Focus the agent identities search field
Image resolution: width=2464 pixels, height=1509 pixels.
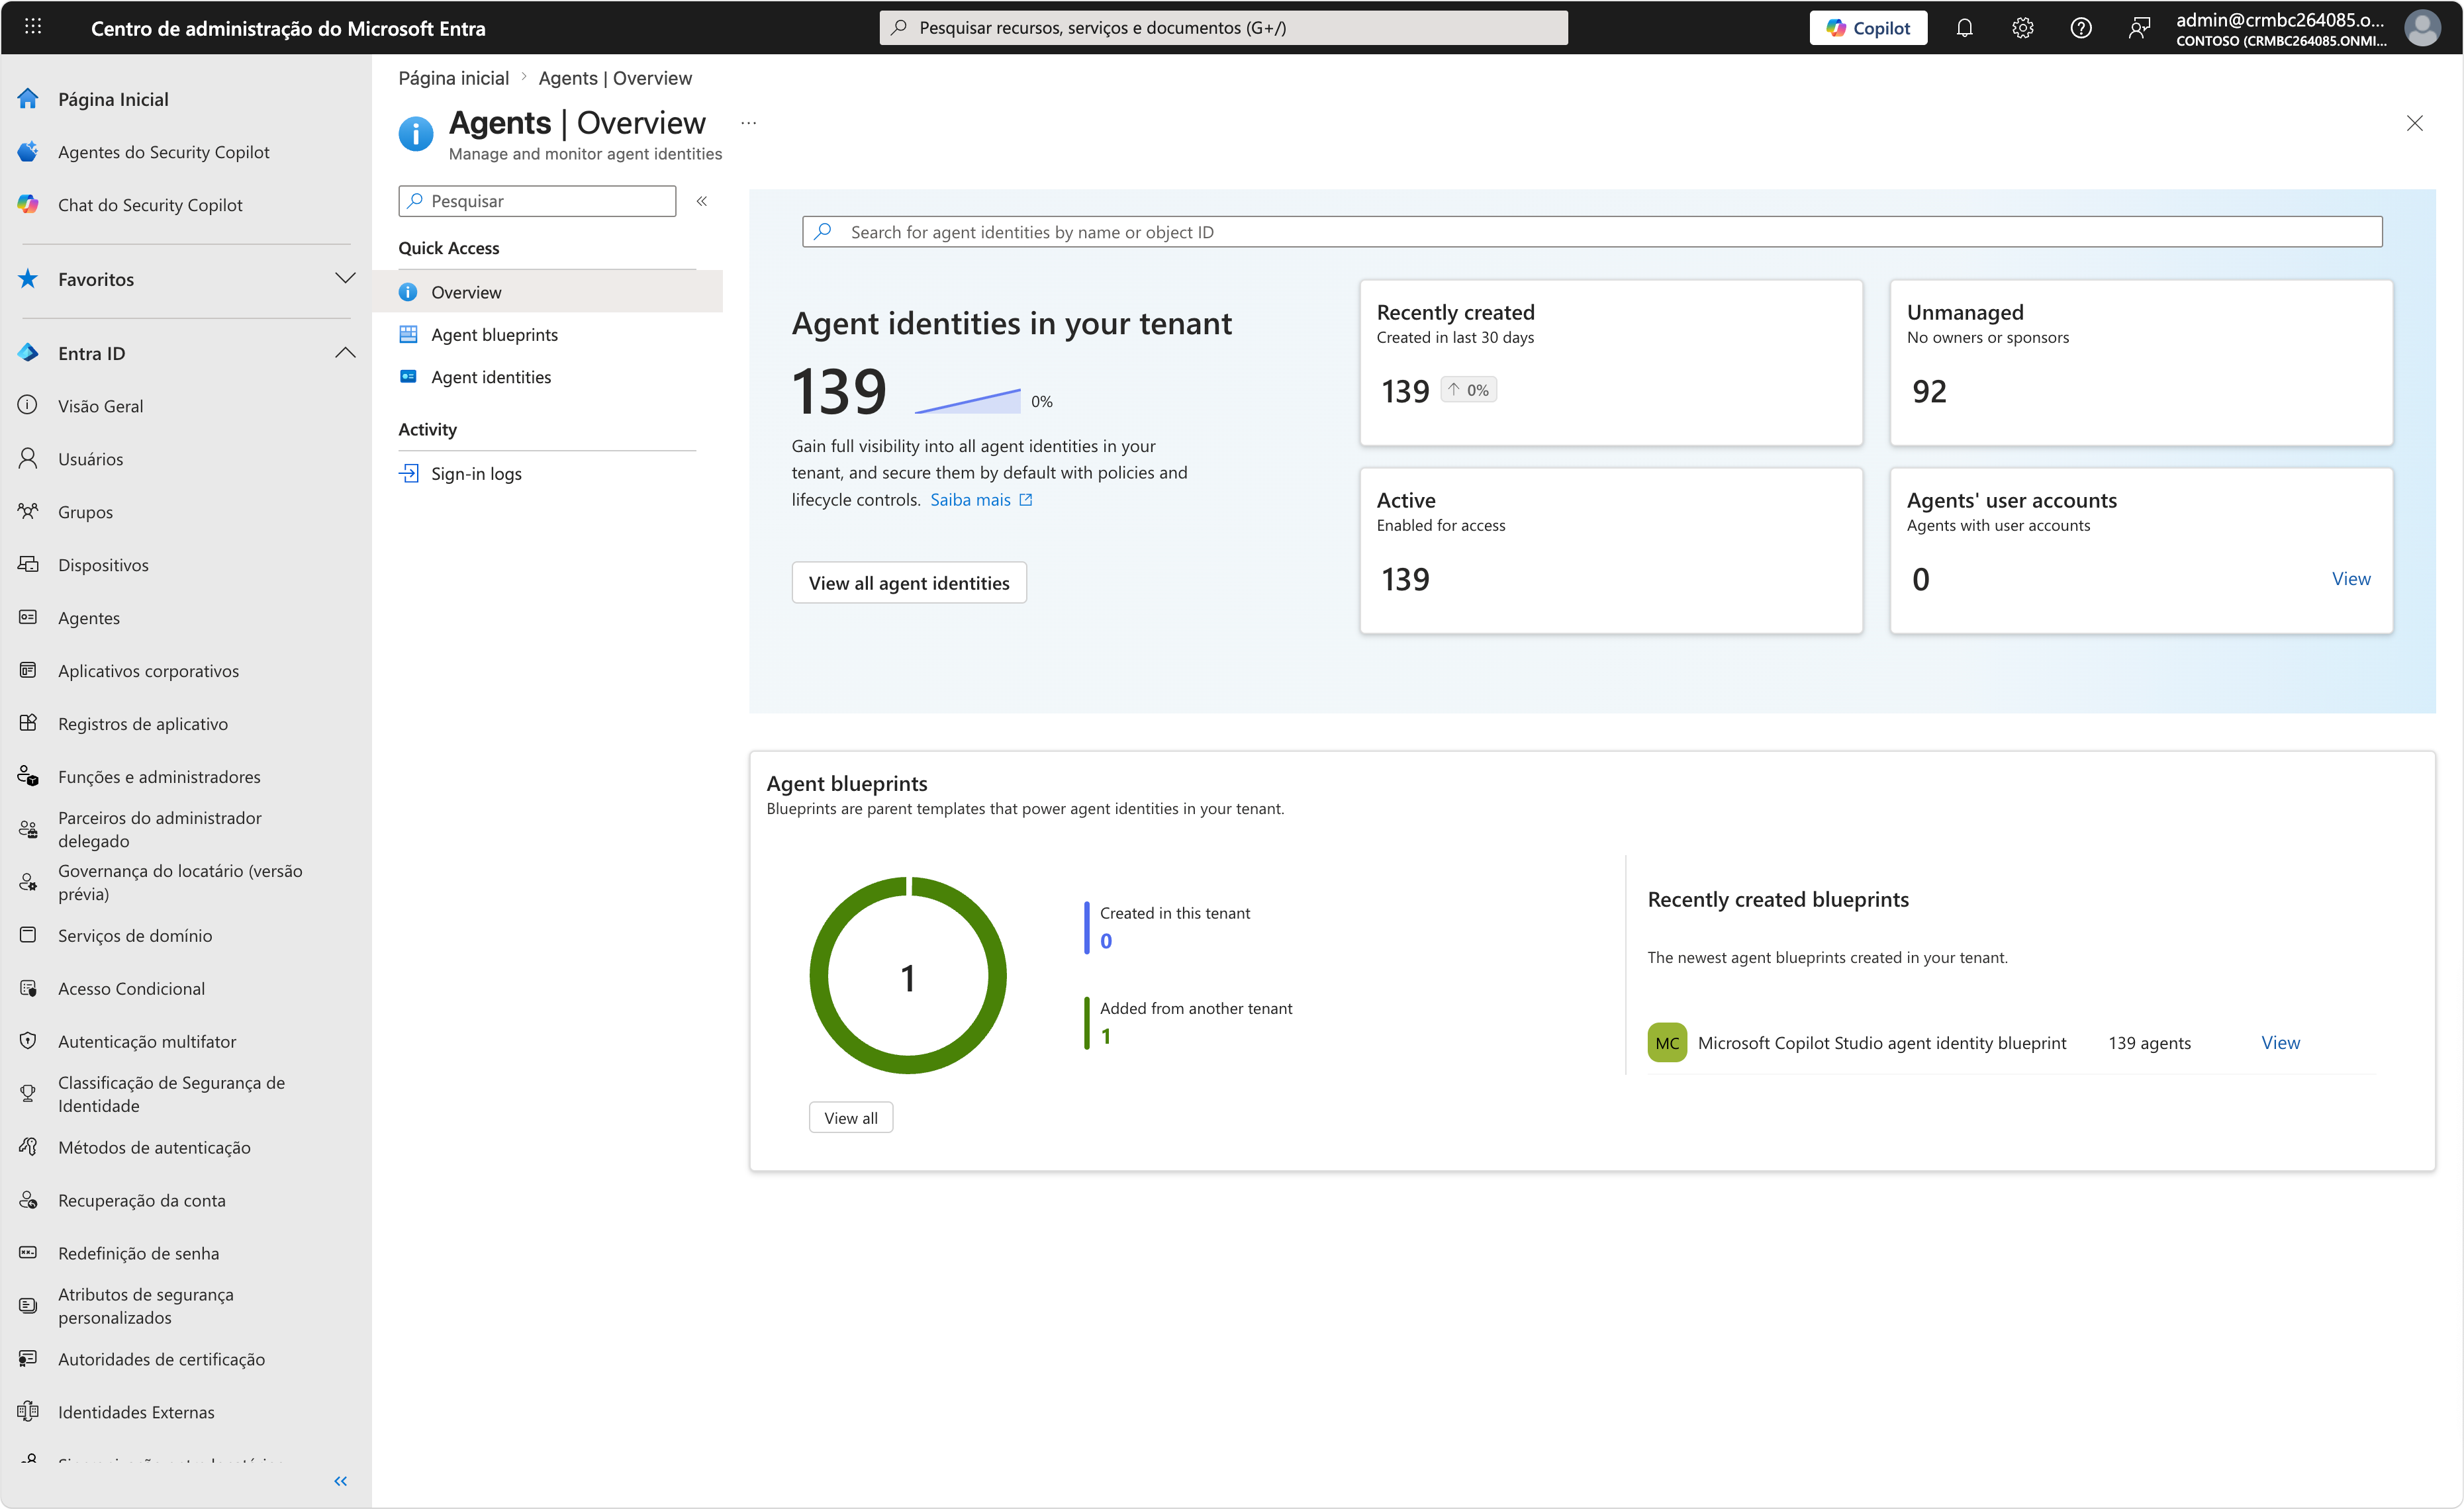point(1592,232)
